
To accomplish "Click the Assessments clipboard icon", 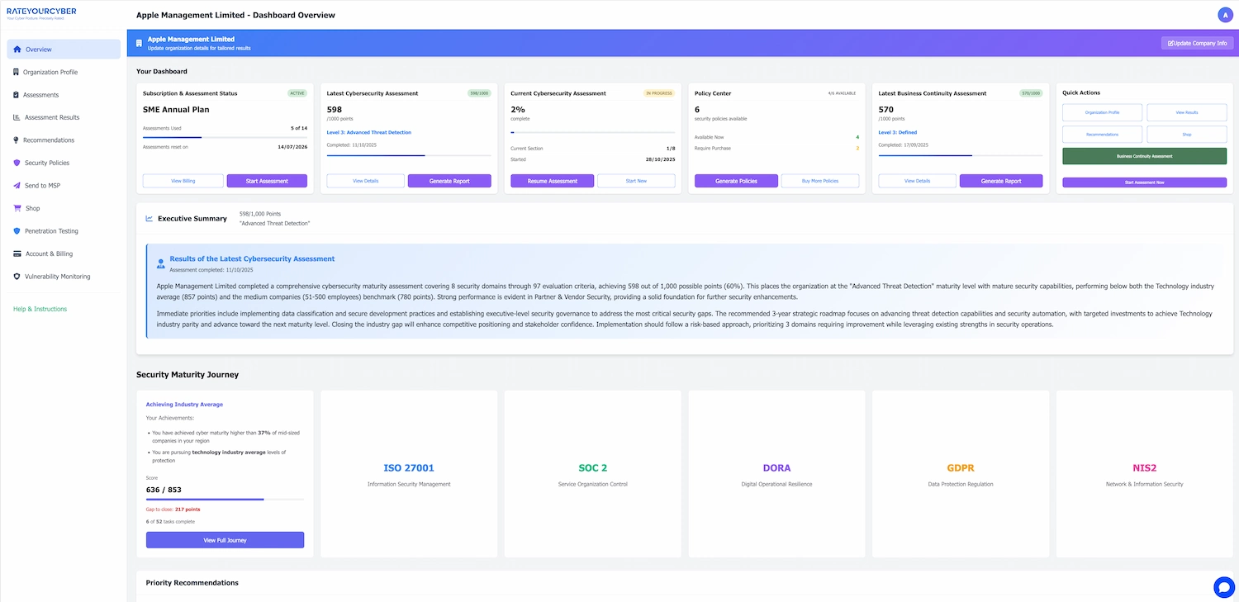I will coord(17,94).
